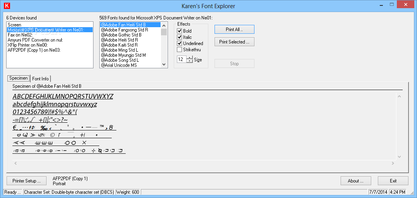Select Fax on Ne02 device
This screenshot has width=417, height=198.
(50, 35)
